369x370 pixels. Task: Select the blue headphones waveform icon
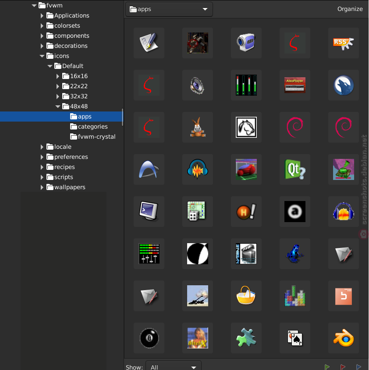(x=344, y=212)
